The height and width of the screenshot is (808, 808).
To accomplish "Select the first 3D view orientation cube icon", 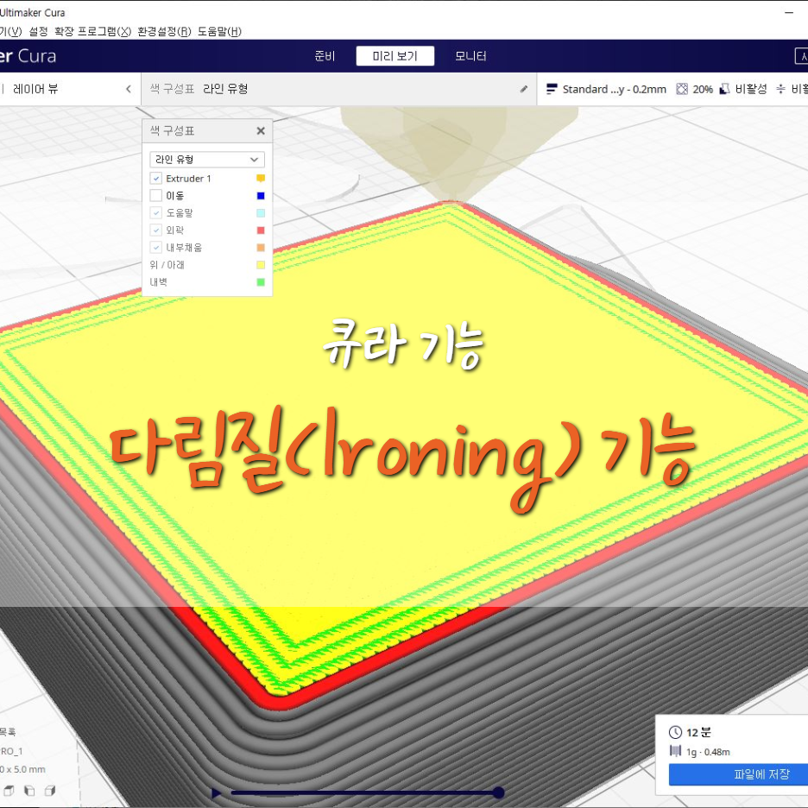I will point(9,791).
